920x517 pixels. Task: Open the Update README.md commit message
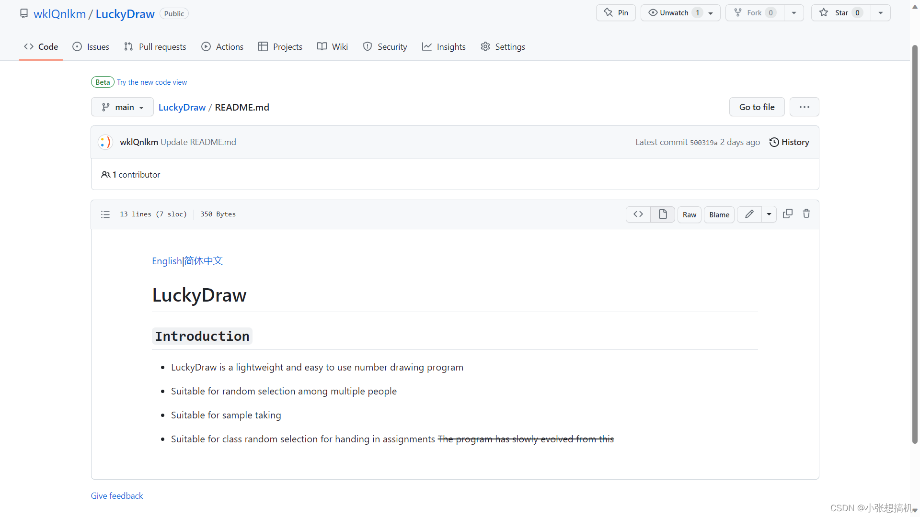click(x=198, y=142)
